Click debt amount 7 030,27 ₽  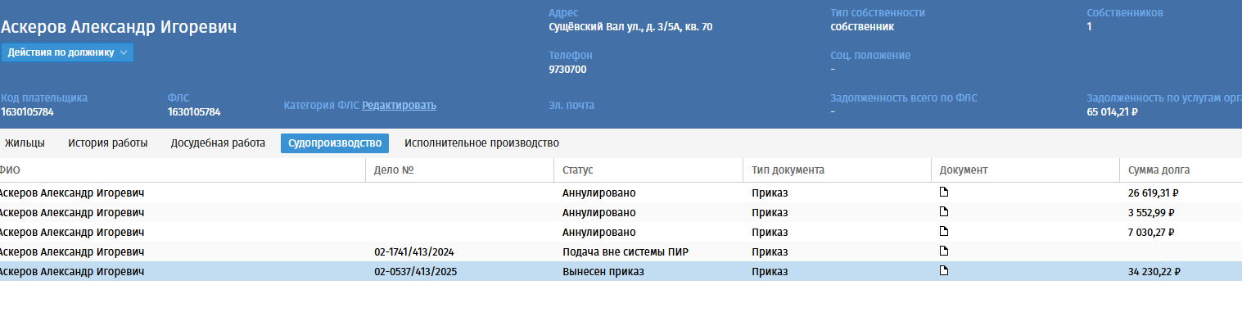pos(1151,233)
